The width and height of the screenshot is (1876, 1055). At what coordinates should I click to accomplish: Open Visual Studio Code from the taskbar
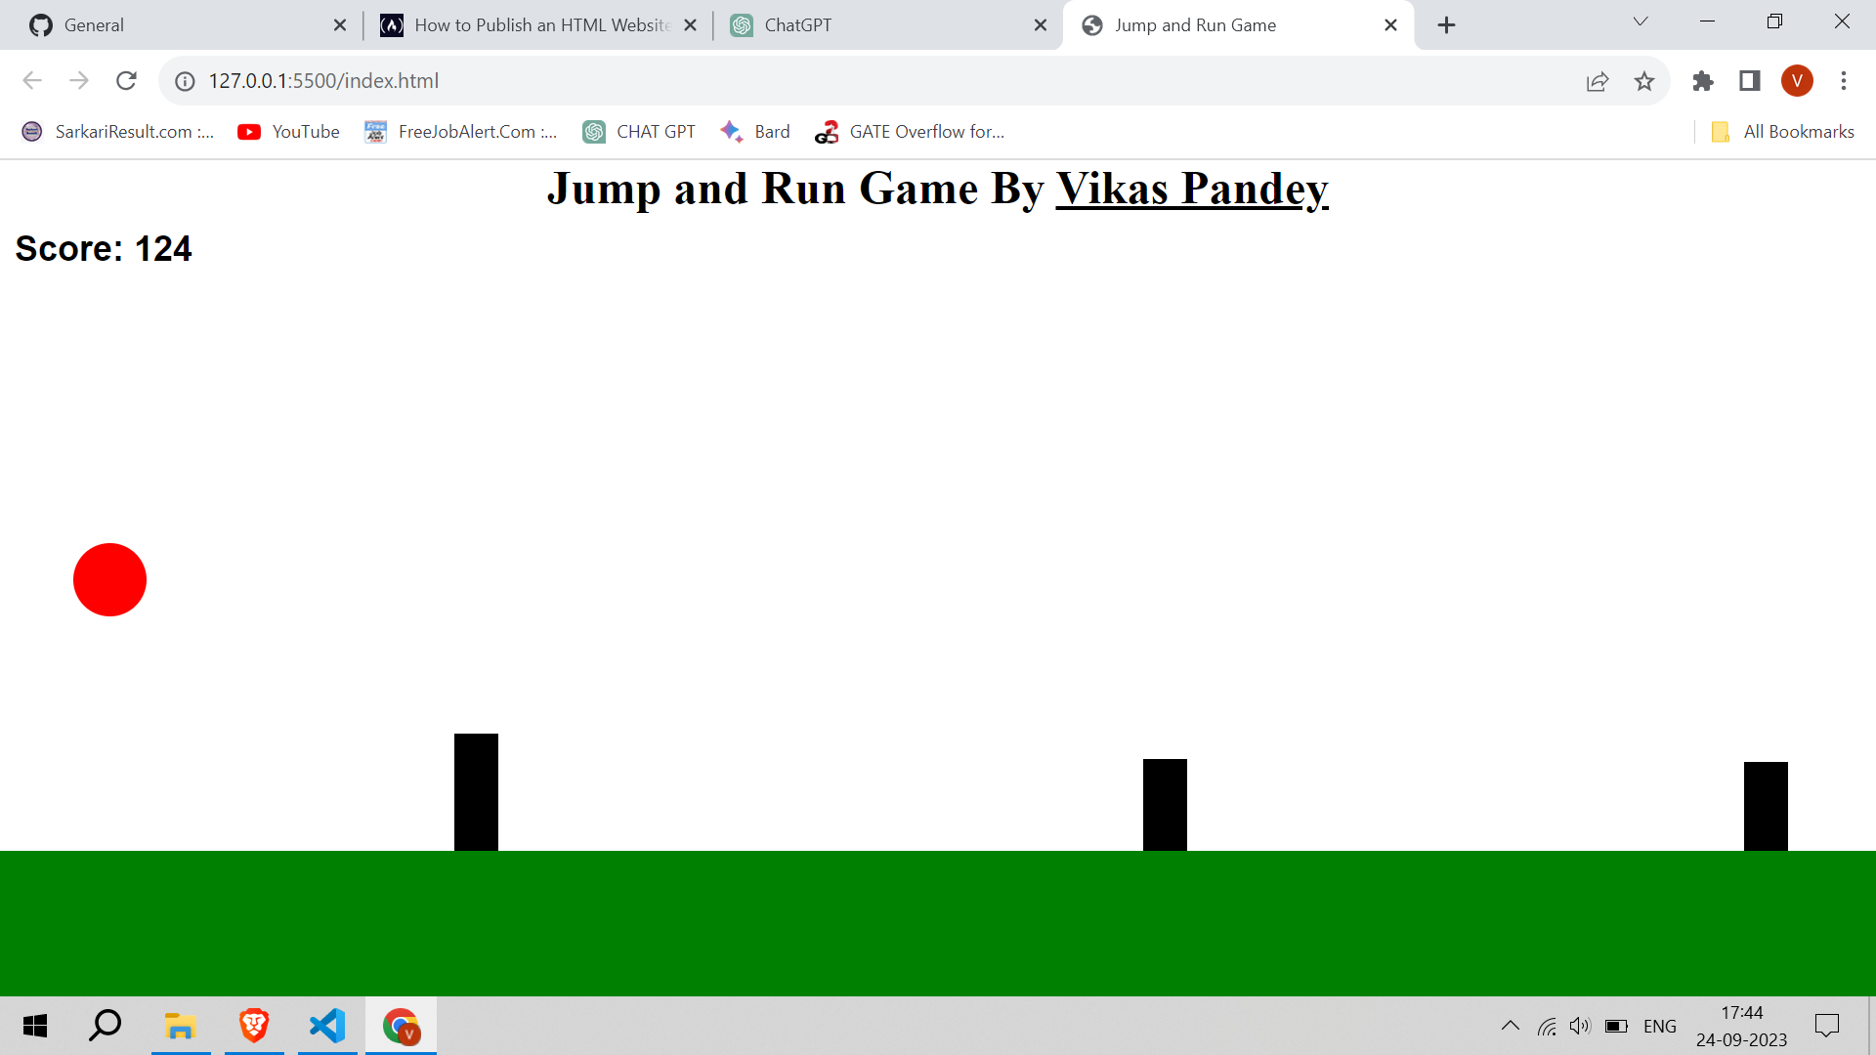pos(327,1026)
